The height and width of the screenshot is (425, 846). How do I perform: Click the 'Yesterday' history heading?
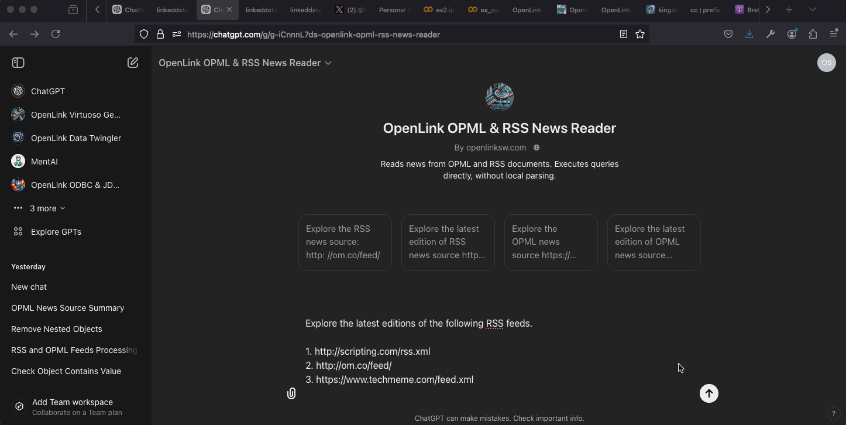[28, 266]
